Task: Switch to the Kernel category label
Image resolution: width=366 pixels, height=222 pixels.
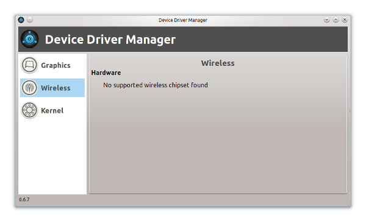Action: pyautogui.click(x=52, y=110)
